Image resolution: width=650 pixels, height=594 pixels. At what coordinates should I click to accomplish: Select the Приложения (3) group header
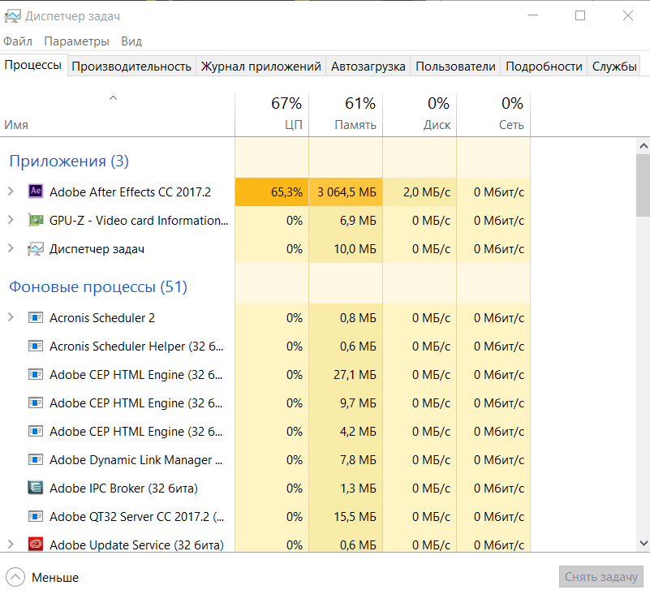69,161
